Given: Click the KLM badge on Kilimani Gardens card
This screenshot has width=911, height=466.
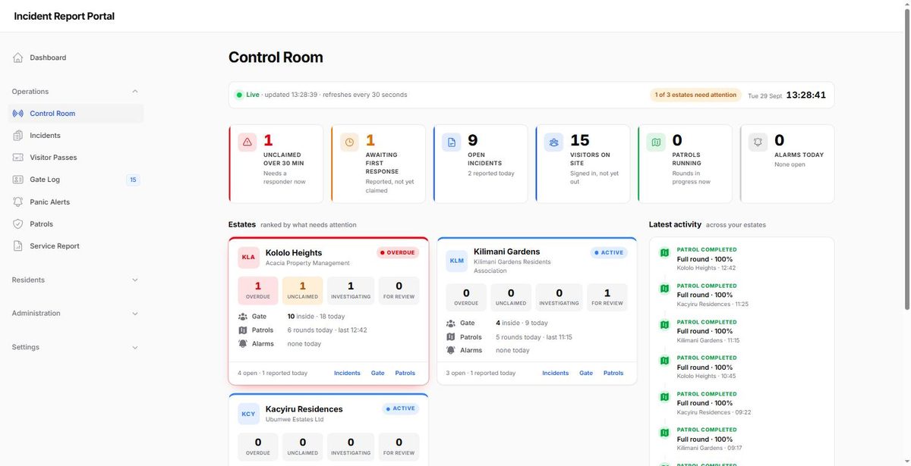Looking at the screenshot, I should [457, 261].
